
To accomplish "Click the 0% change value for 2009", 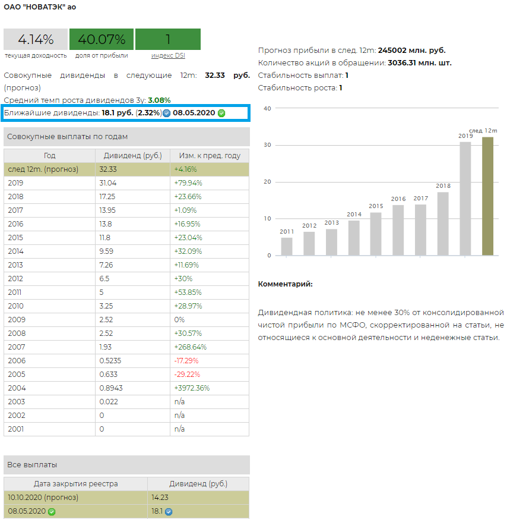I will (179, 320).
